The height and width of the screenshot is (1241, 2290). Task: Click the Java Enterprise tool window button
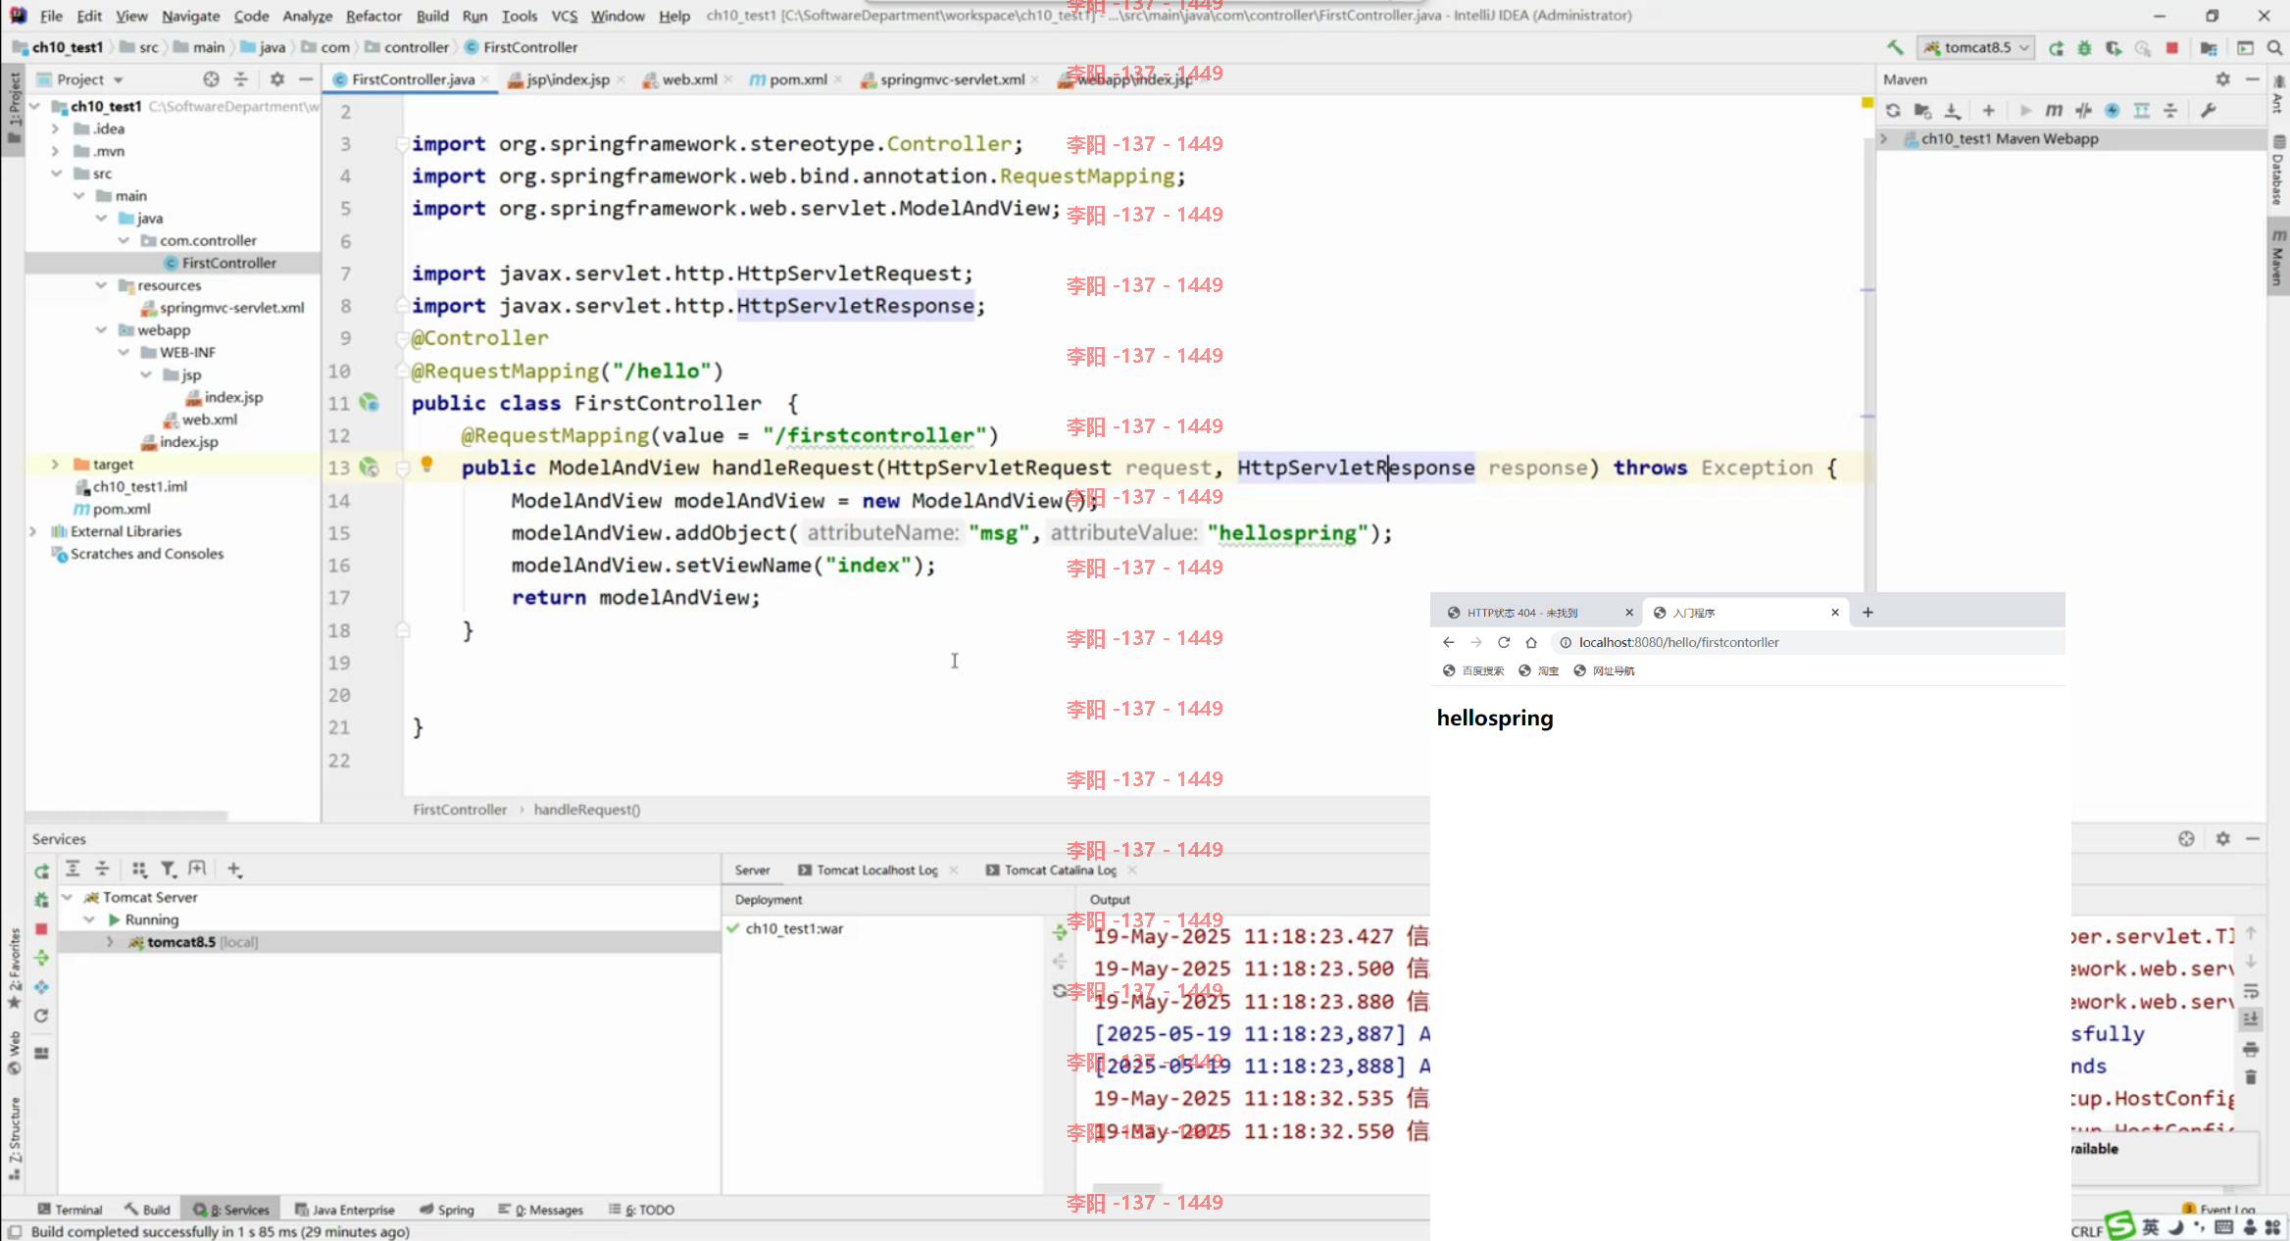[345, 1210]
